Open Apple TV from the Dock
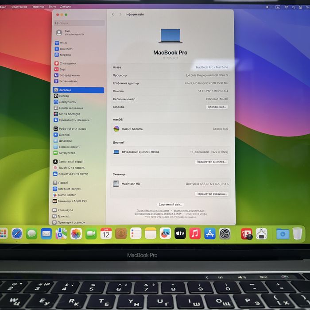 tap(180, 233)
